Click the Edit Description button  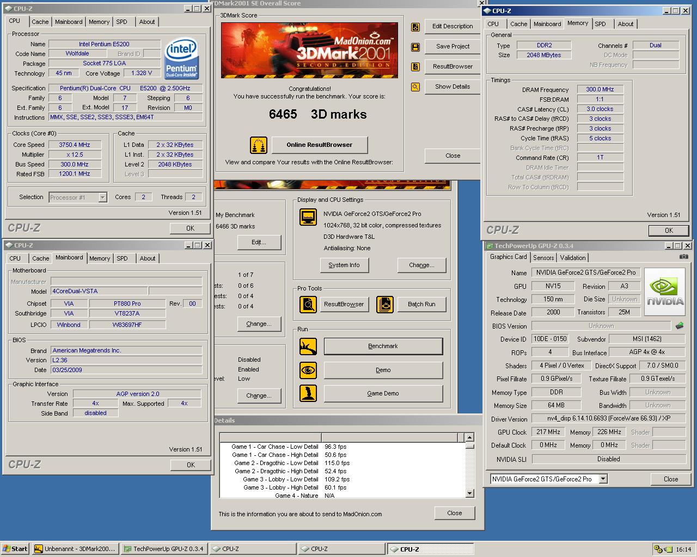point(453,26)
